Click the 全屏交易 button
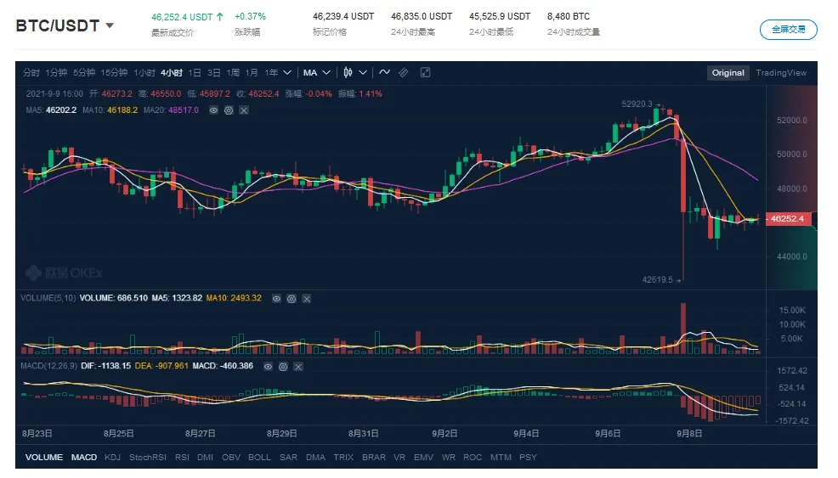 click(788, 29)
